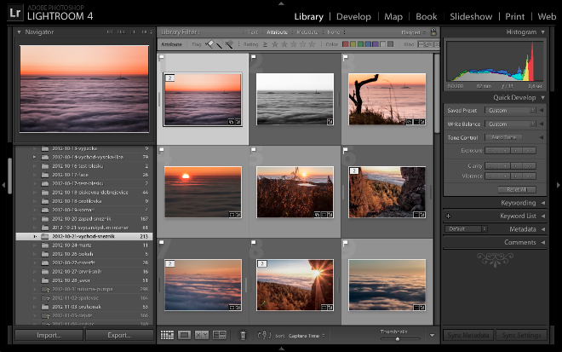Open Survey view in toolbar
This screenshot has height=352, width=562.
click(219, 336)
